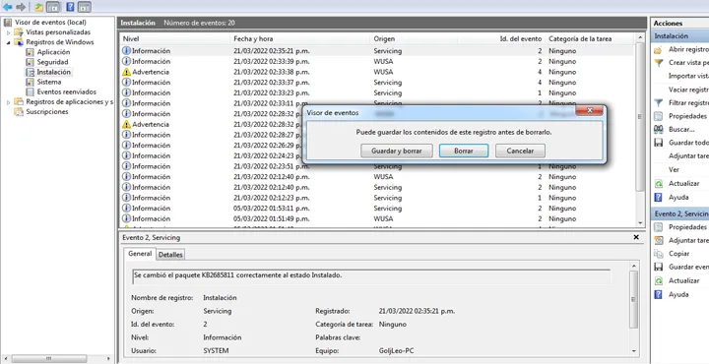The height and width of the screenshot is (364, 709).
Task: Click the Propiedades icon under the Evento 2 actions
Action: click(659, 227)
